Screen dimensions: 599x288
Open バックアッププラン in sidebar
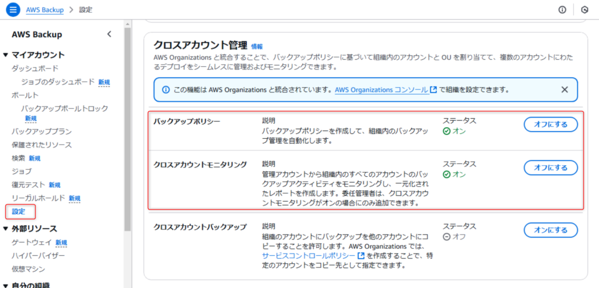pos(42,132)
